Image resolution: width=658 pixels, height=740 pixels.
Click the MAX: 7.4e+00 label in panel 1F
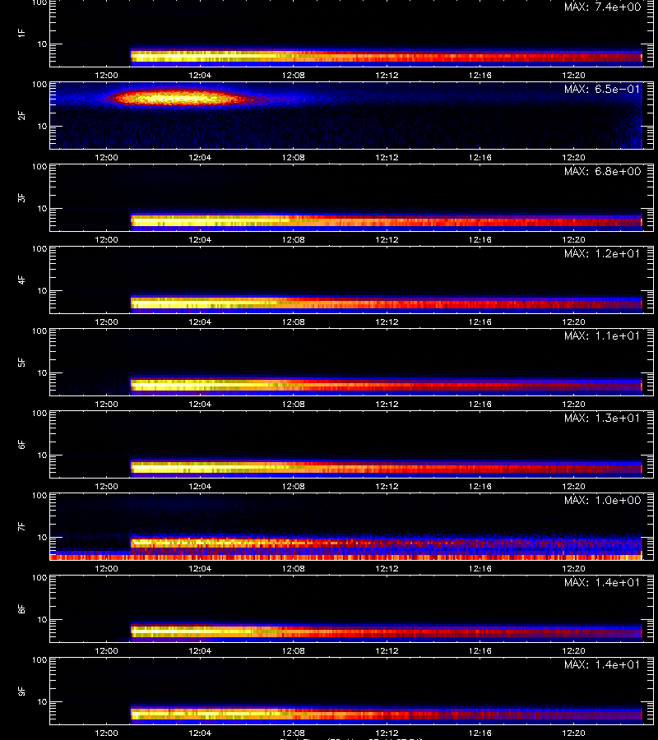(x=602, y=7)
